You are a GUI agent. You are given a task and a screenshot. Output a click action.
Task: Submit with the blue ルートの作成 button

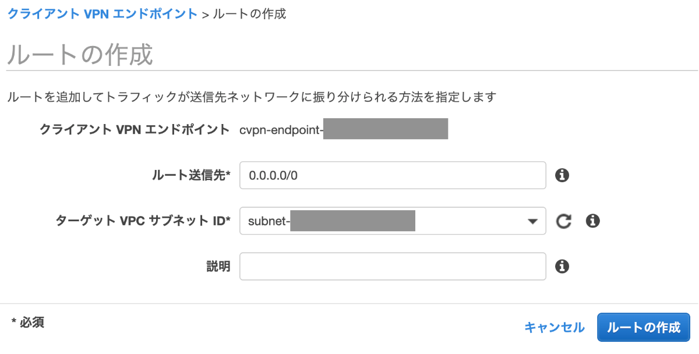[644, 327]
